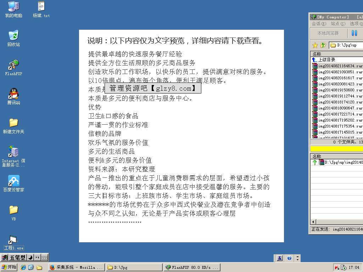Open the 会话 menu in FlashFXP

point(319,24)
